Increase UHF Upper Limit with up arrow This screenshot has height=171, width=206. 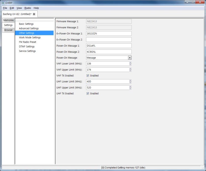130,87
